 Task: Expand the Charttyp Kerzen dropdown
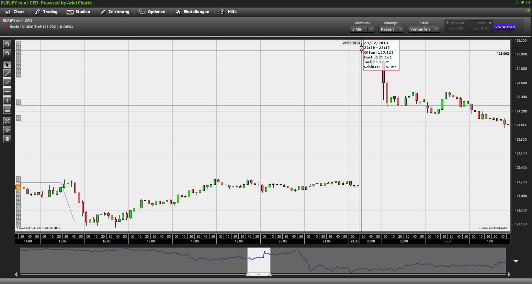tap(391, 29)
